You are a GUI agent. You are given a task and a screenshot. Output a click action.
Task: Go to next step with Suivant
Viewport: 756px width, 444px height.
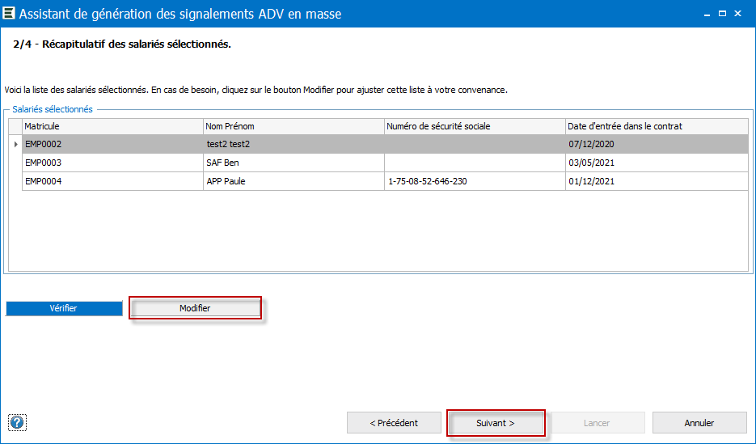click(496, 423)
